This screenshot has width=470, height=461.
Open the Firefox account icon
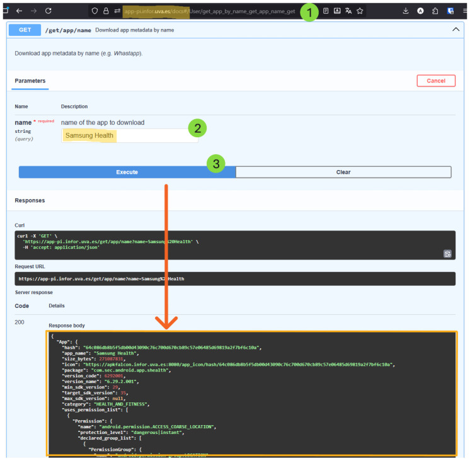(x=420, y=11)
